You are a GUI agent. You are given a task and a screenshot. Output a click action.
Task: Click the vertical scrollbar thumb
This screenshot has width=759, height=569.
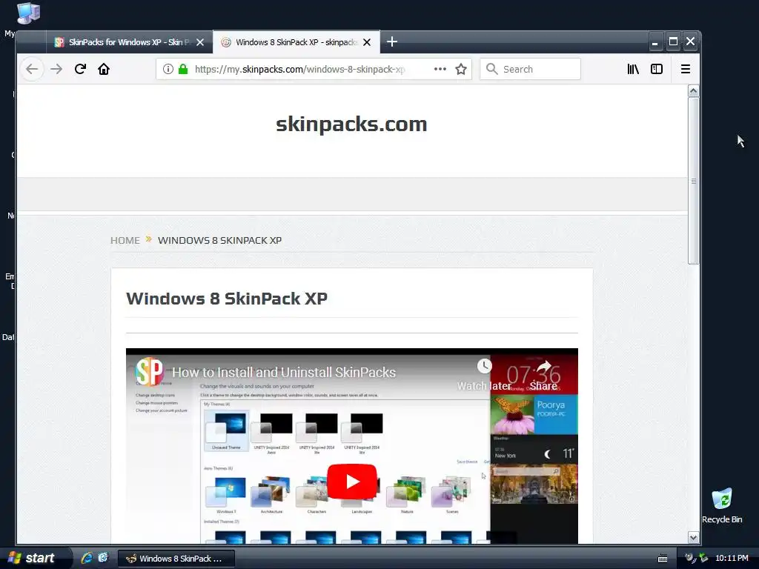coord(693,181)
